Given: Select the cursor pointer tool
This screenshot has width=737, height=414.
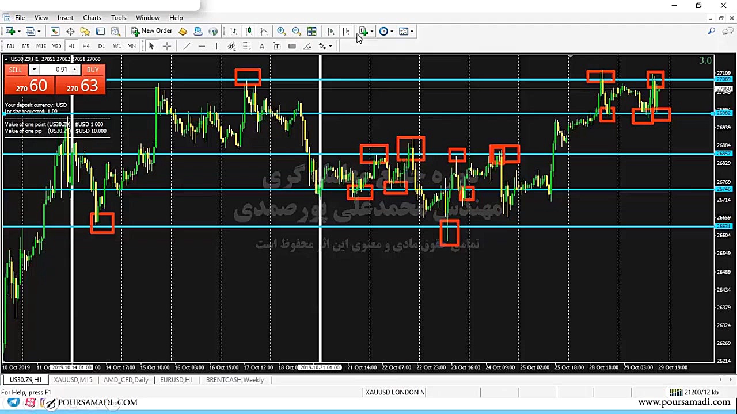Looking at the screenshot, I should tap(151, 46).
